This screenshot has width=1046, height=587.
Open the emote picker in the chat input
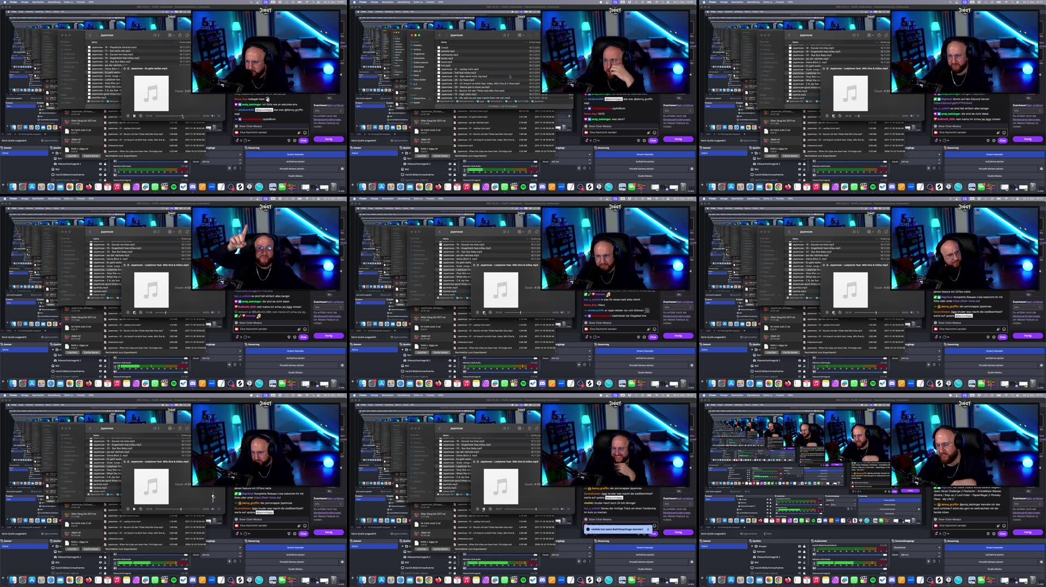coord(305,133)
